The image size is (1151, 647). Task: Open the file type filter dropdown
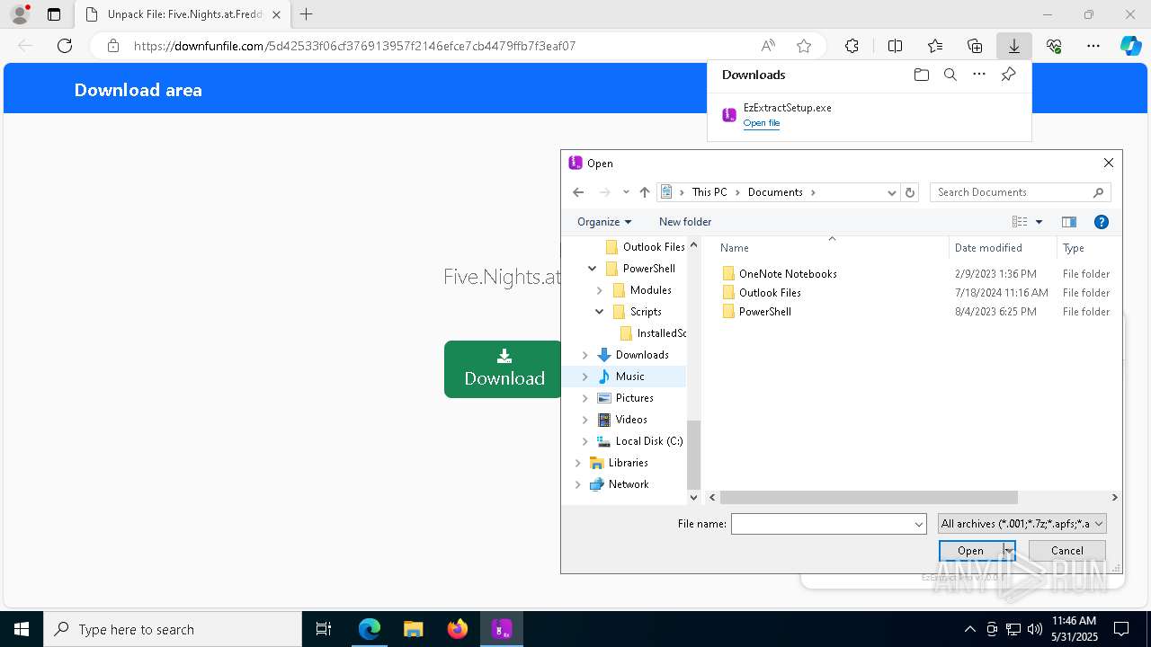point(1022,524)
